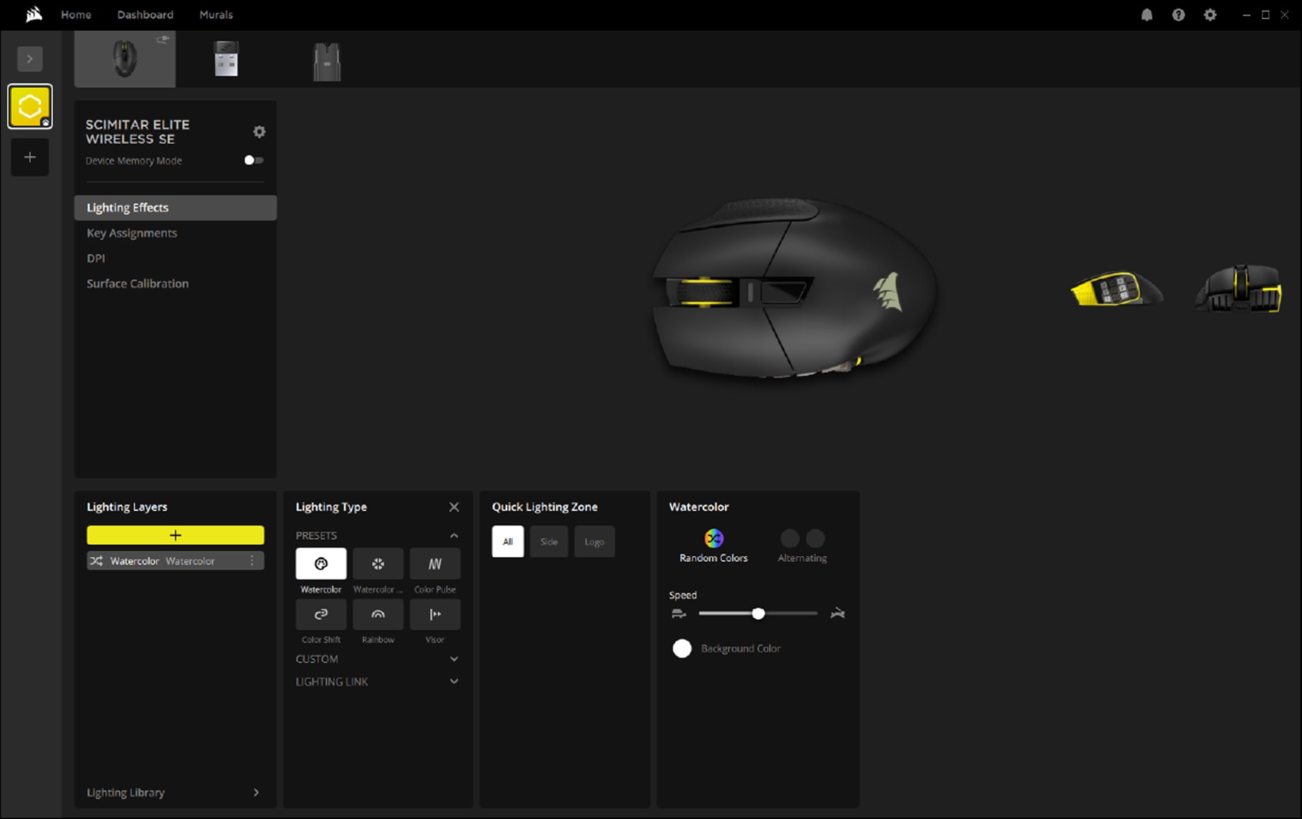This screenshot has width=1302, height=819.
Task: Select the Visor lighting preset
Action: (x=434, y=614)
